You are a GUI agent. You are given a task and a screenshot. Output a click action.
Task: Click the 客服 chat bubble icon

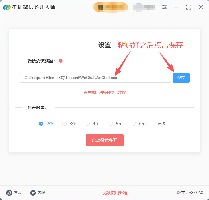(x=33, y=193)
